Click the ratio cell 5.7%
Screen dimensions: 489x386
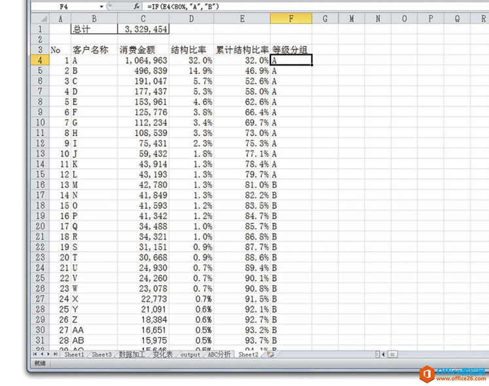[x=191, y=81]
